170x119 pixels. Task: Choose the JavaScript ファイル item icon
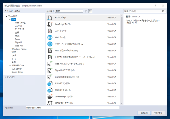pos(50,24)
